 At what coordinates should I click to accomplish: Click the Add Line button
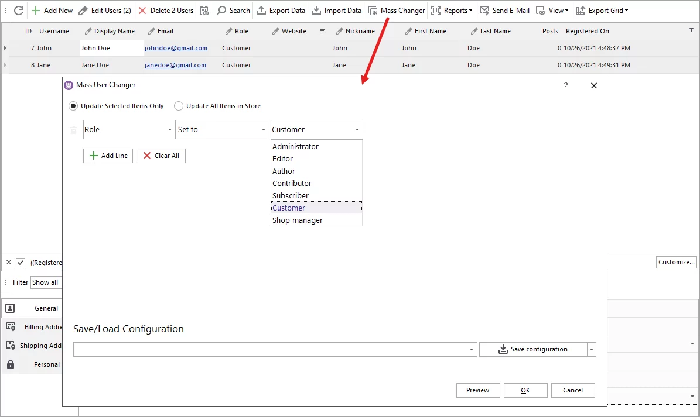(x=108, y=156)
